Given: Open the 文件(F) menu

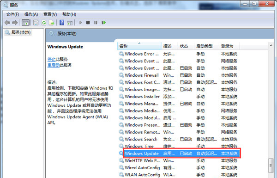Looking at the screenshot, I should [x=13, y=14].
